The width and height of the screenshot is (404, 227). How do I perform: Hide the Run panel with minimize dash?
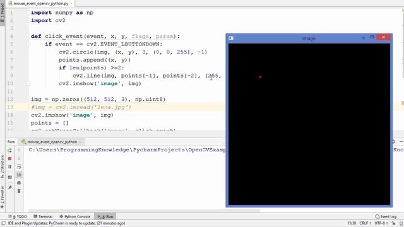(401, 141)
